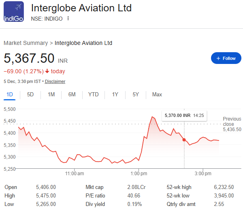Switch to the 1M chart range
This screenshot has width=243, height=208.
pos(51,94)
